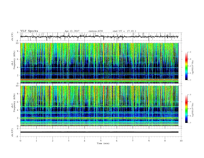Click the "ch.3(V)" axis label
This screenshot has height=158, width=204.
pyautogui.click(x=12, y=132)
